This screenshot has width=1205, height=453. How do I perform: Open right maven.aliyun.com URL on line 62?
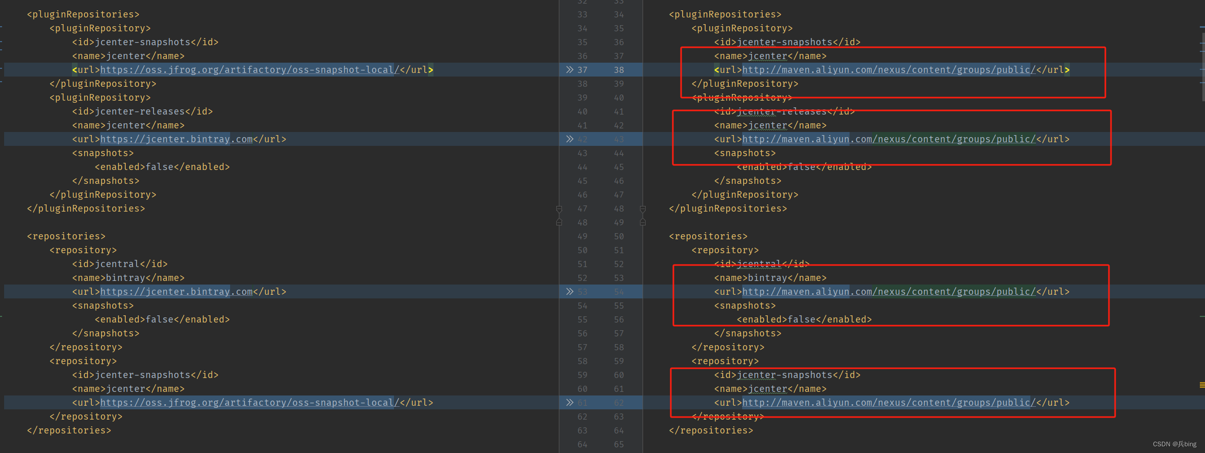[x=889, y=403]
